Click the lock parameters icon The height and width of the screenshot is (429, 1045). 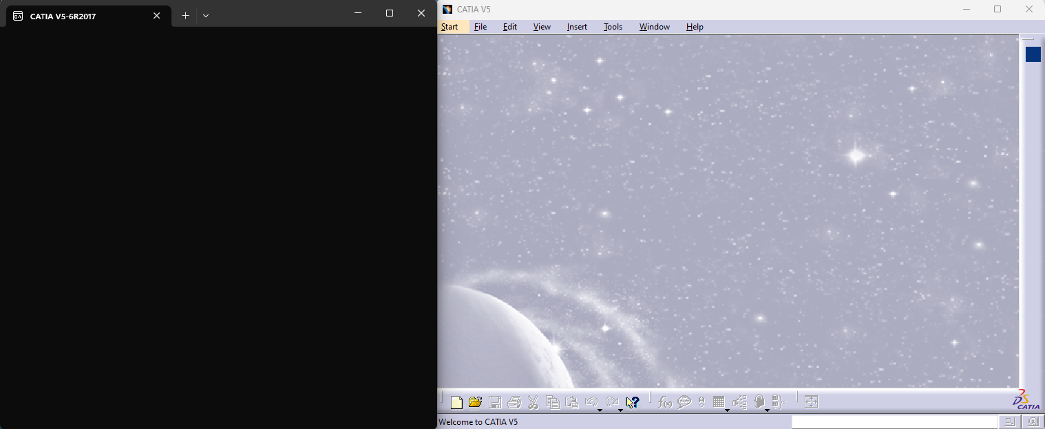coord(759,402)
